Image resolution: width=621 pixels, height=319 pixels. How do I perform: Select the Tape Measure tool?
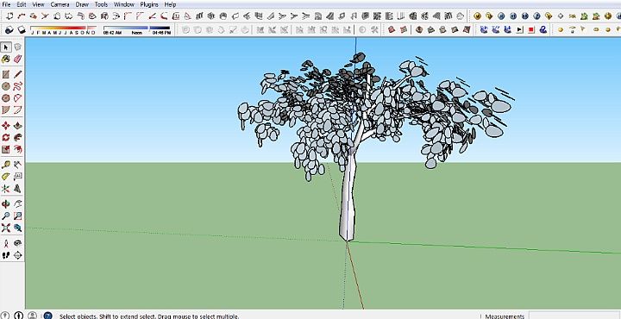pyautogui.click(x=5, y=165)
